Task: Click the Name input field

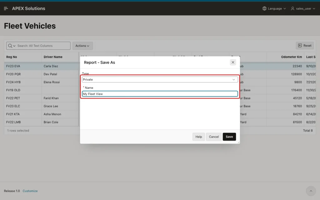Action: click(x=160, y=94)
